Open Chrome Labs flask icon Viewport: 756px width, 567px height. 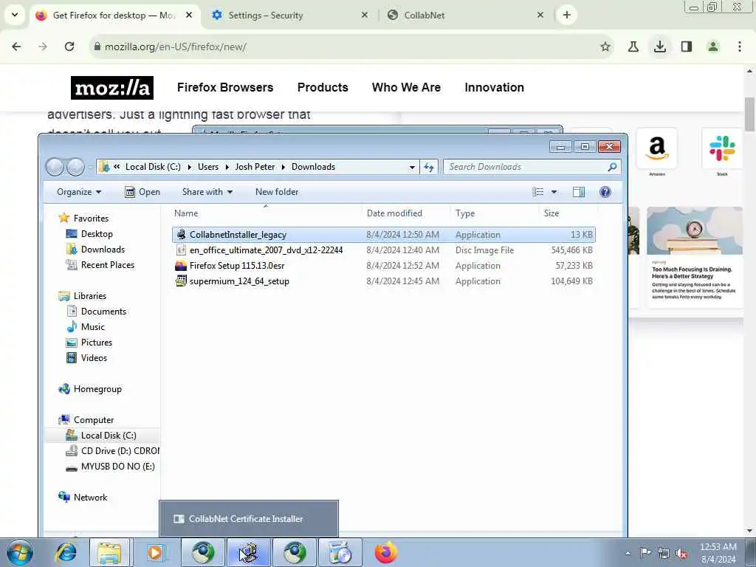[633, 47]
